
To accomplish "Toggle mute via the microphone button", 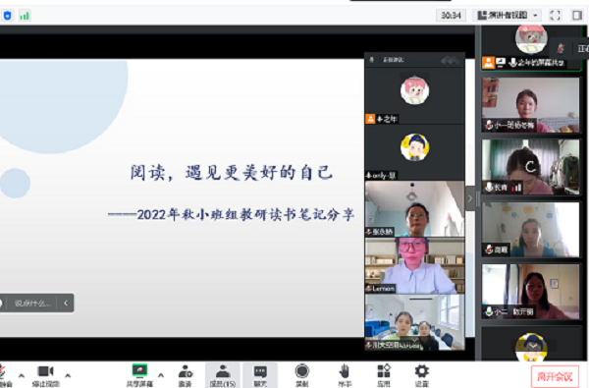I will 5,375.
